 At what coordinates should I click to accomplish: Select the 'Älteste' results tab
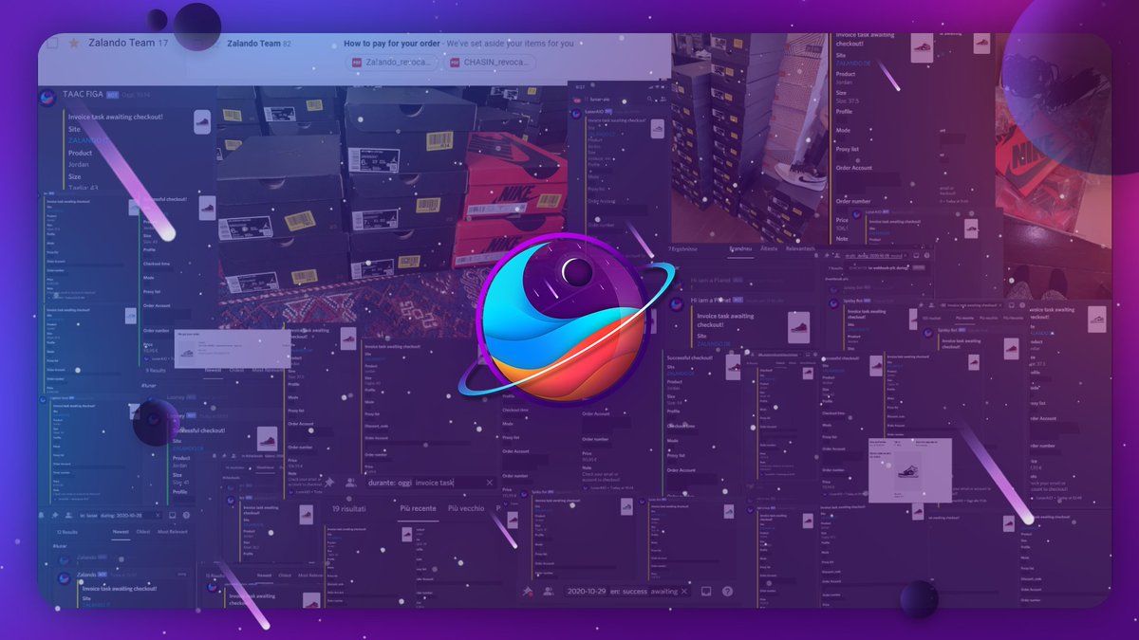pos(770,247)
